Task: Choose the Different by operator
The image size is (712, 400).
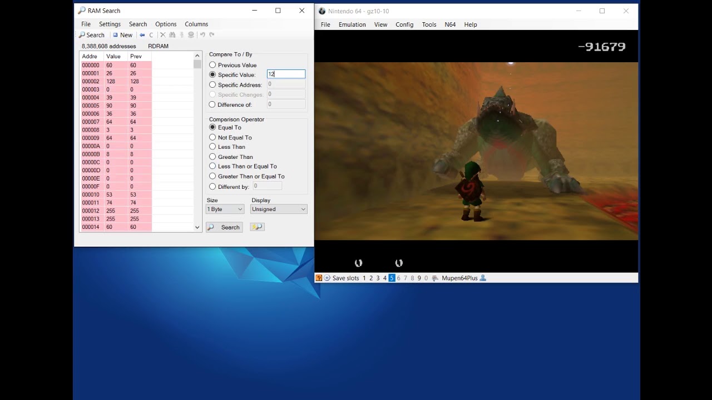Action: pos(212,187)
